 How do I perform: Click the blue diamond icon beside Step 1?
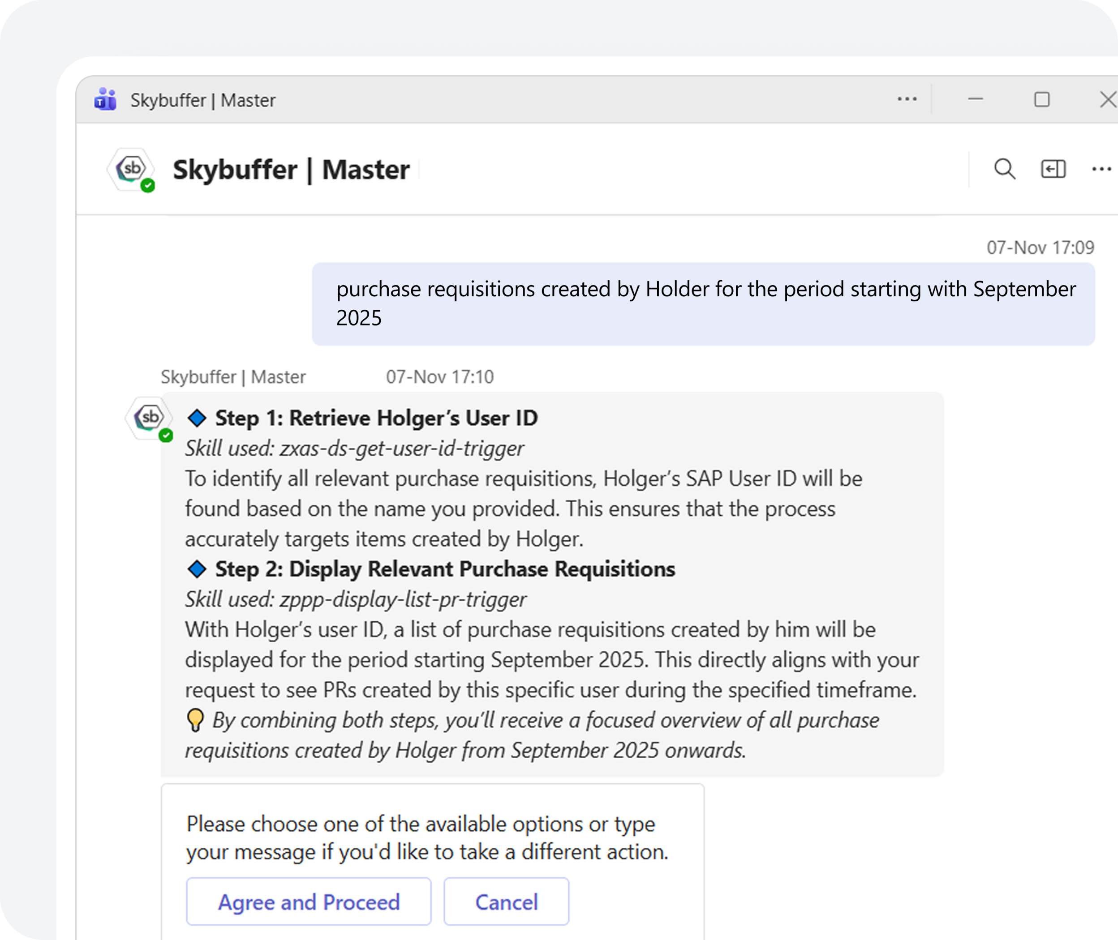pyautogui.click(x=197, y=419)
